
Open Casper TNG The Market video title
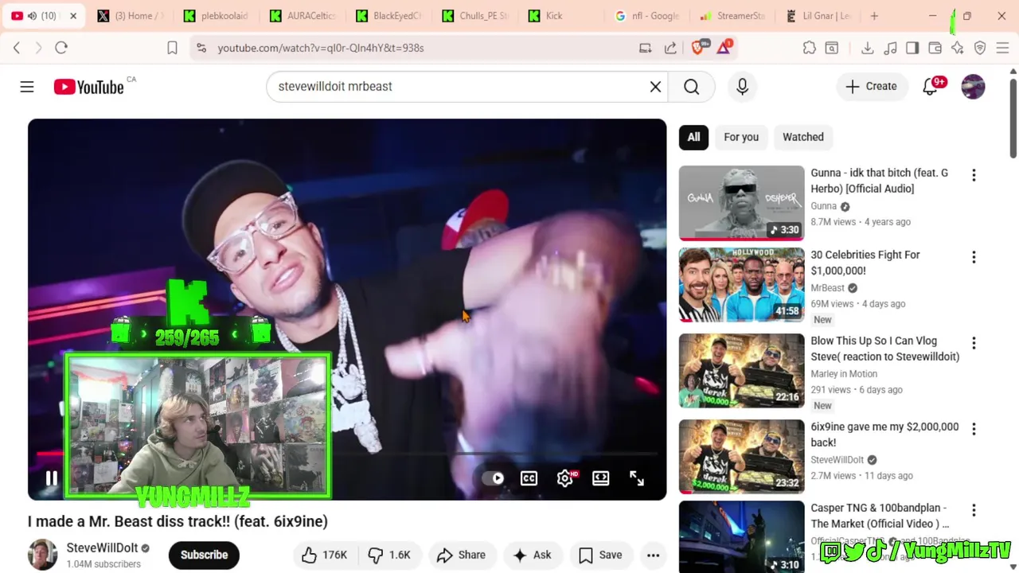click(880, 516)
